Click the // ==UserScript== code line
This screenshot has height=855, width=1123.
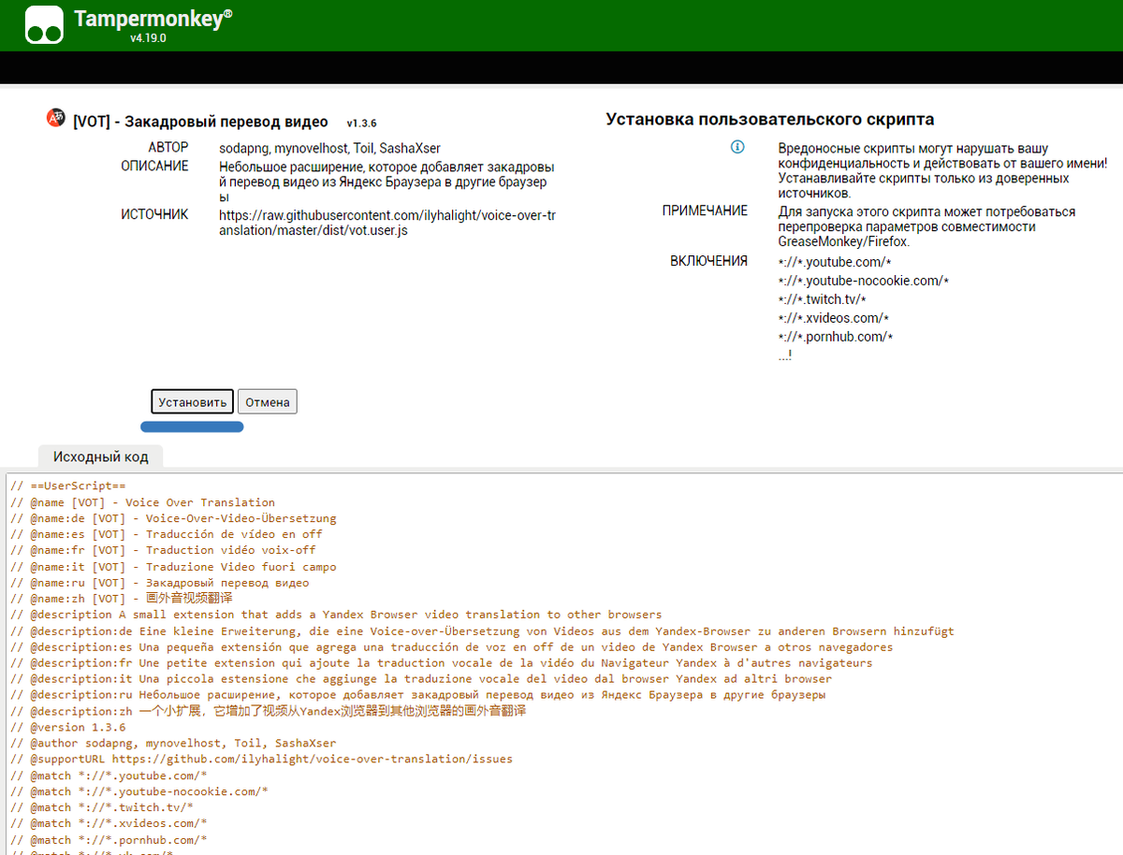(67, 486)
